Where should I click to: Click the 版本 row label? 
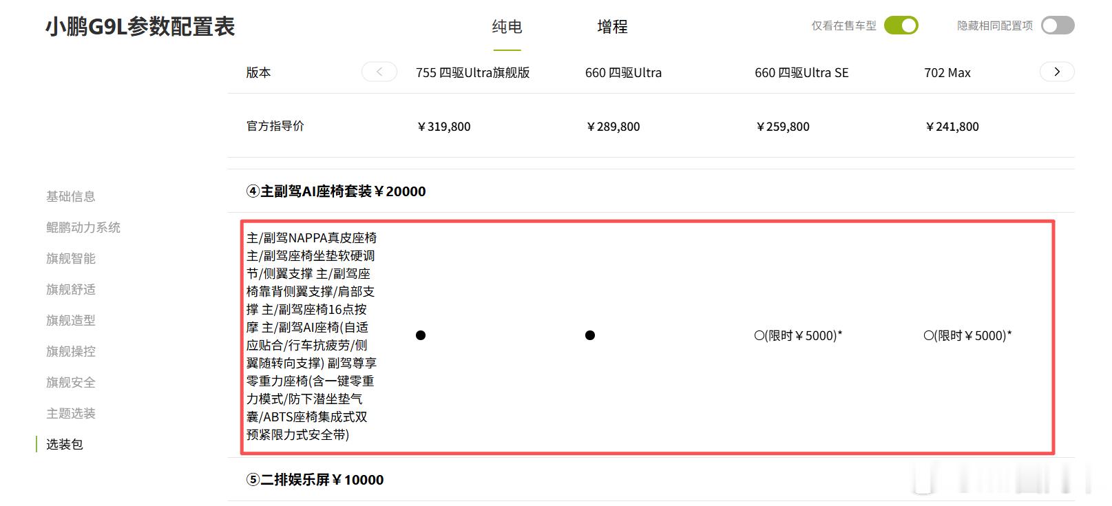[259, 72]
